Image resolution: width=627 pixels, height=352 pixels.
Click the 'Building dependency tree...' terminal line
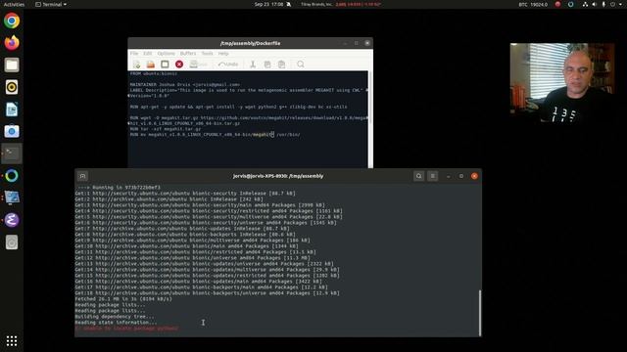pyautogui.click(x=115, y=317)
